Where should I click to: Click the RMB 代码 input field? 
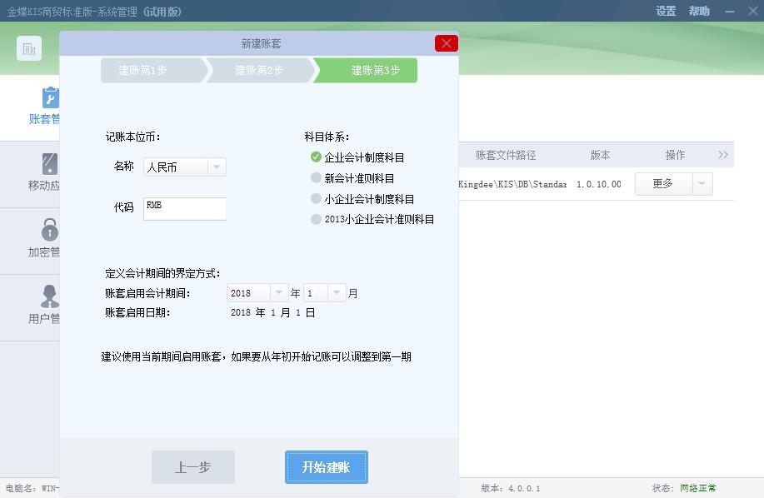pyautogui.click(x=184, y=208)
